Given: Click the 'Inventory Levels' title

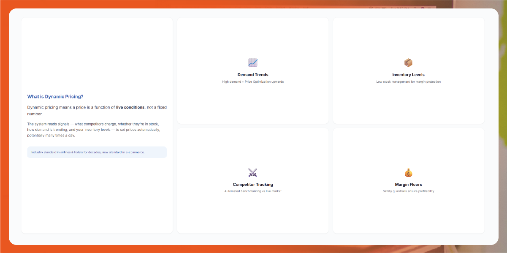Looking at the screenshot, I should pos(408,75).
